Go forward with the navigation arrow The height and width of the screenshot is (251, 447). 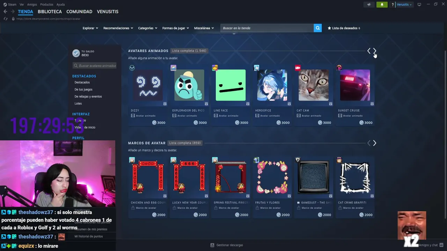coord(13,12)
